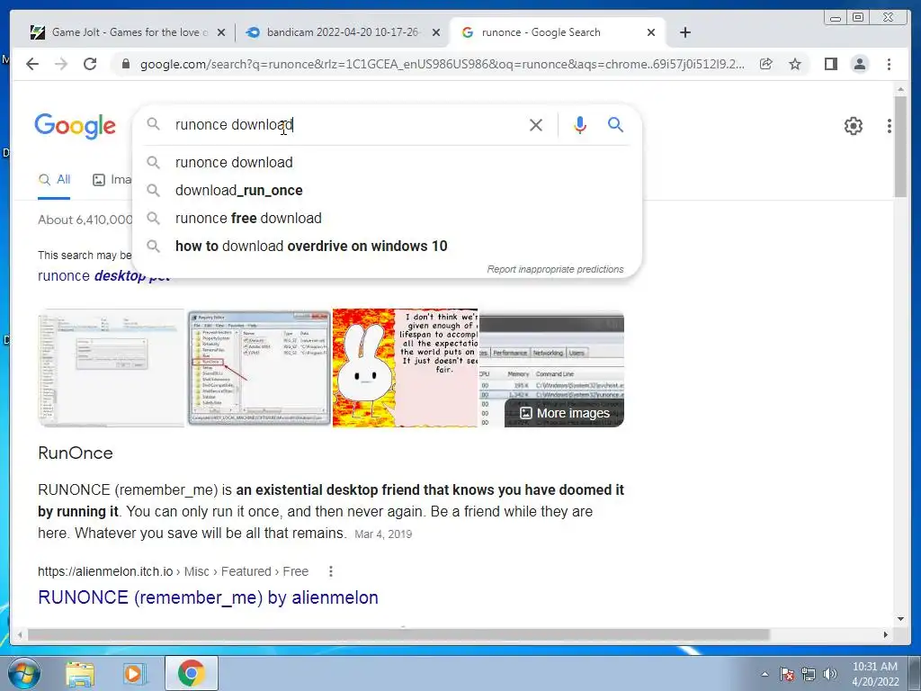Image resolution: width=921 pixels, height=691 pixels.
Task: Click the 'RunOnce' knowledge heading
Action: pyautogui.click(x=76, y=453)
